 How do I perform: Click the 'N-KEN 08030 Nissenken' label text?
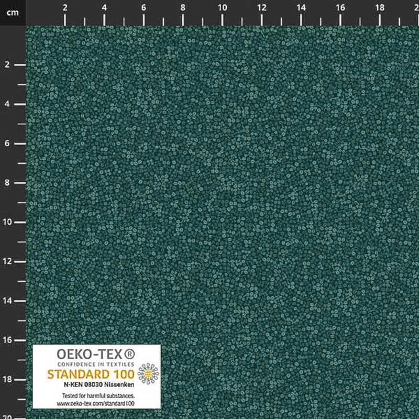coord(99,384)
